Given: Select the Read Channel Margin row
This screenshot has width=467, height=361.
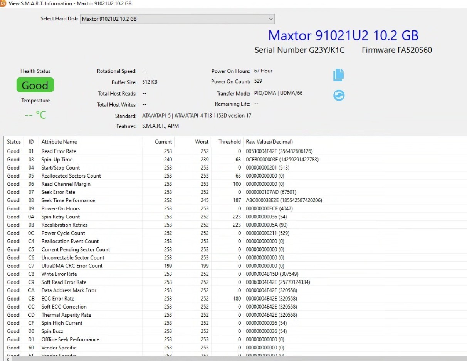Looking at the screenshot, I should pyautogui.click(x=236, y=184).
